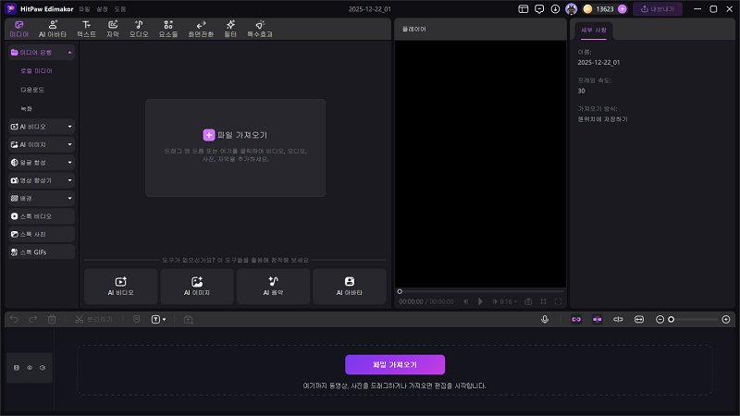740x416 pixels.
Task: Open the 요소들 (Elements) tab
Action: pos(168,29)
